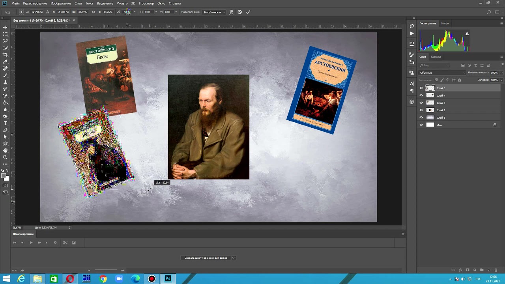505x284 pixels.
Task: Open the Histogram panel options menu
Action: 502,23
